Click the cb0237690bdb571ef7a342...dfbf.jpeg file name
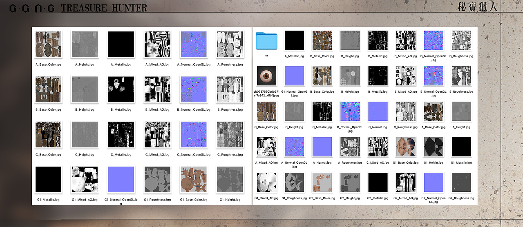The image size is (523, 227). (x=266, y=93)
